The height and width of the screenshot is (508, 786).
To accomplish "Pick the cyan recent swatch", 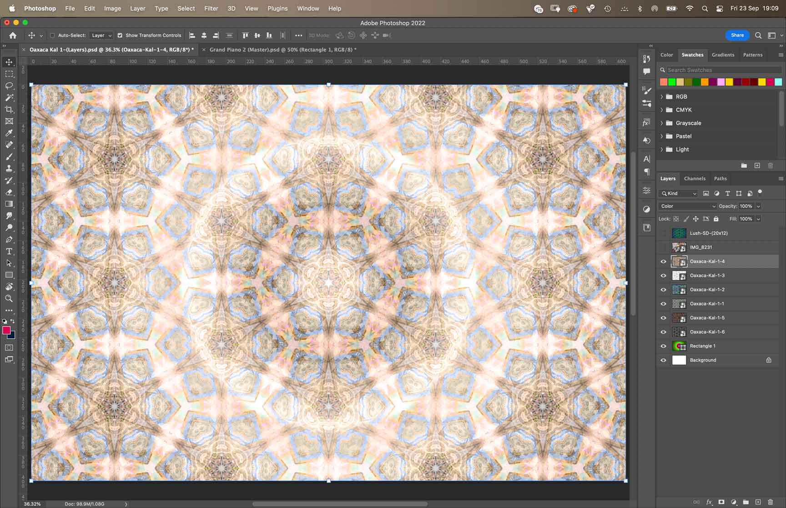I will 778,82.
